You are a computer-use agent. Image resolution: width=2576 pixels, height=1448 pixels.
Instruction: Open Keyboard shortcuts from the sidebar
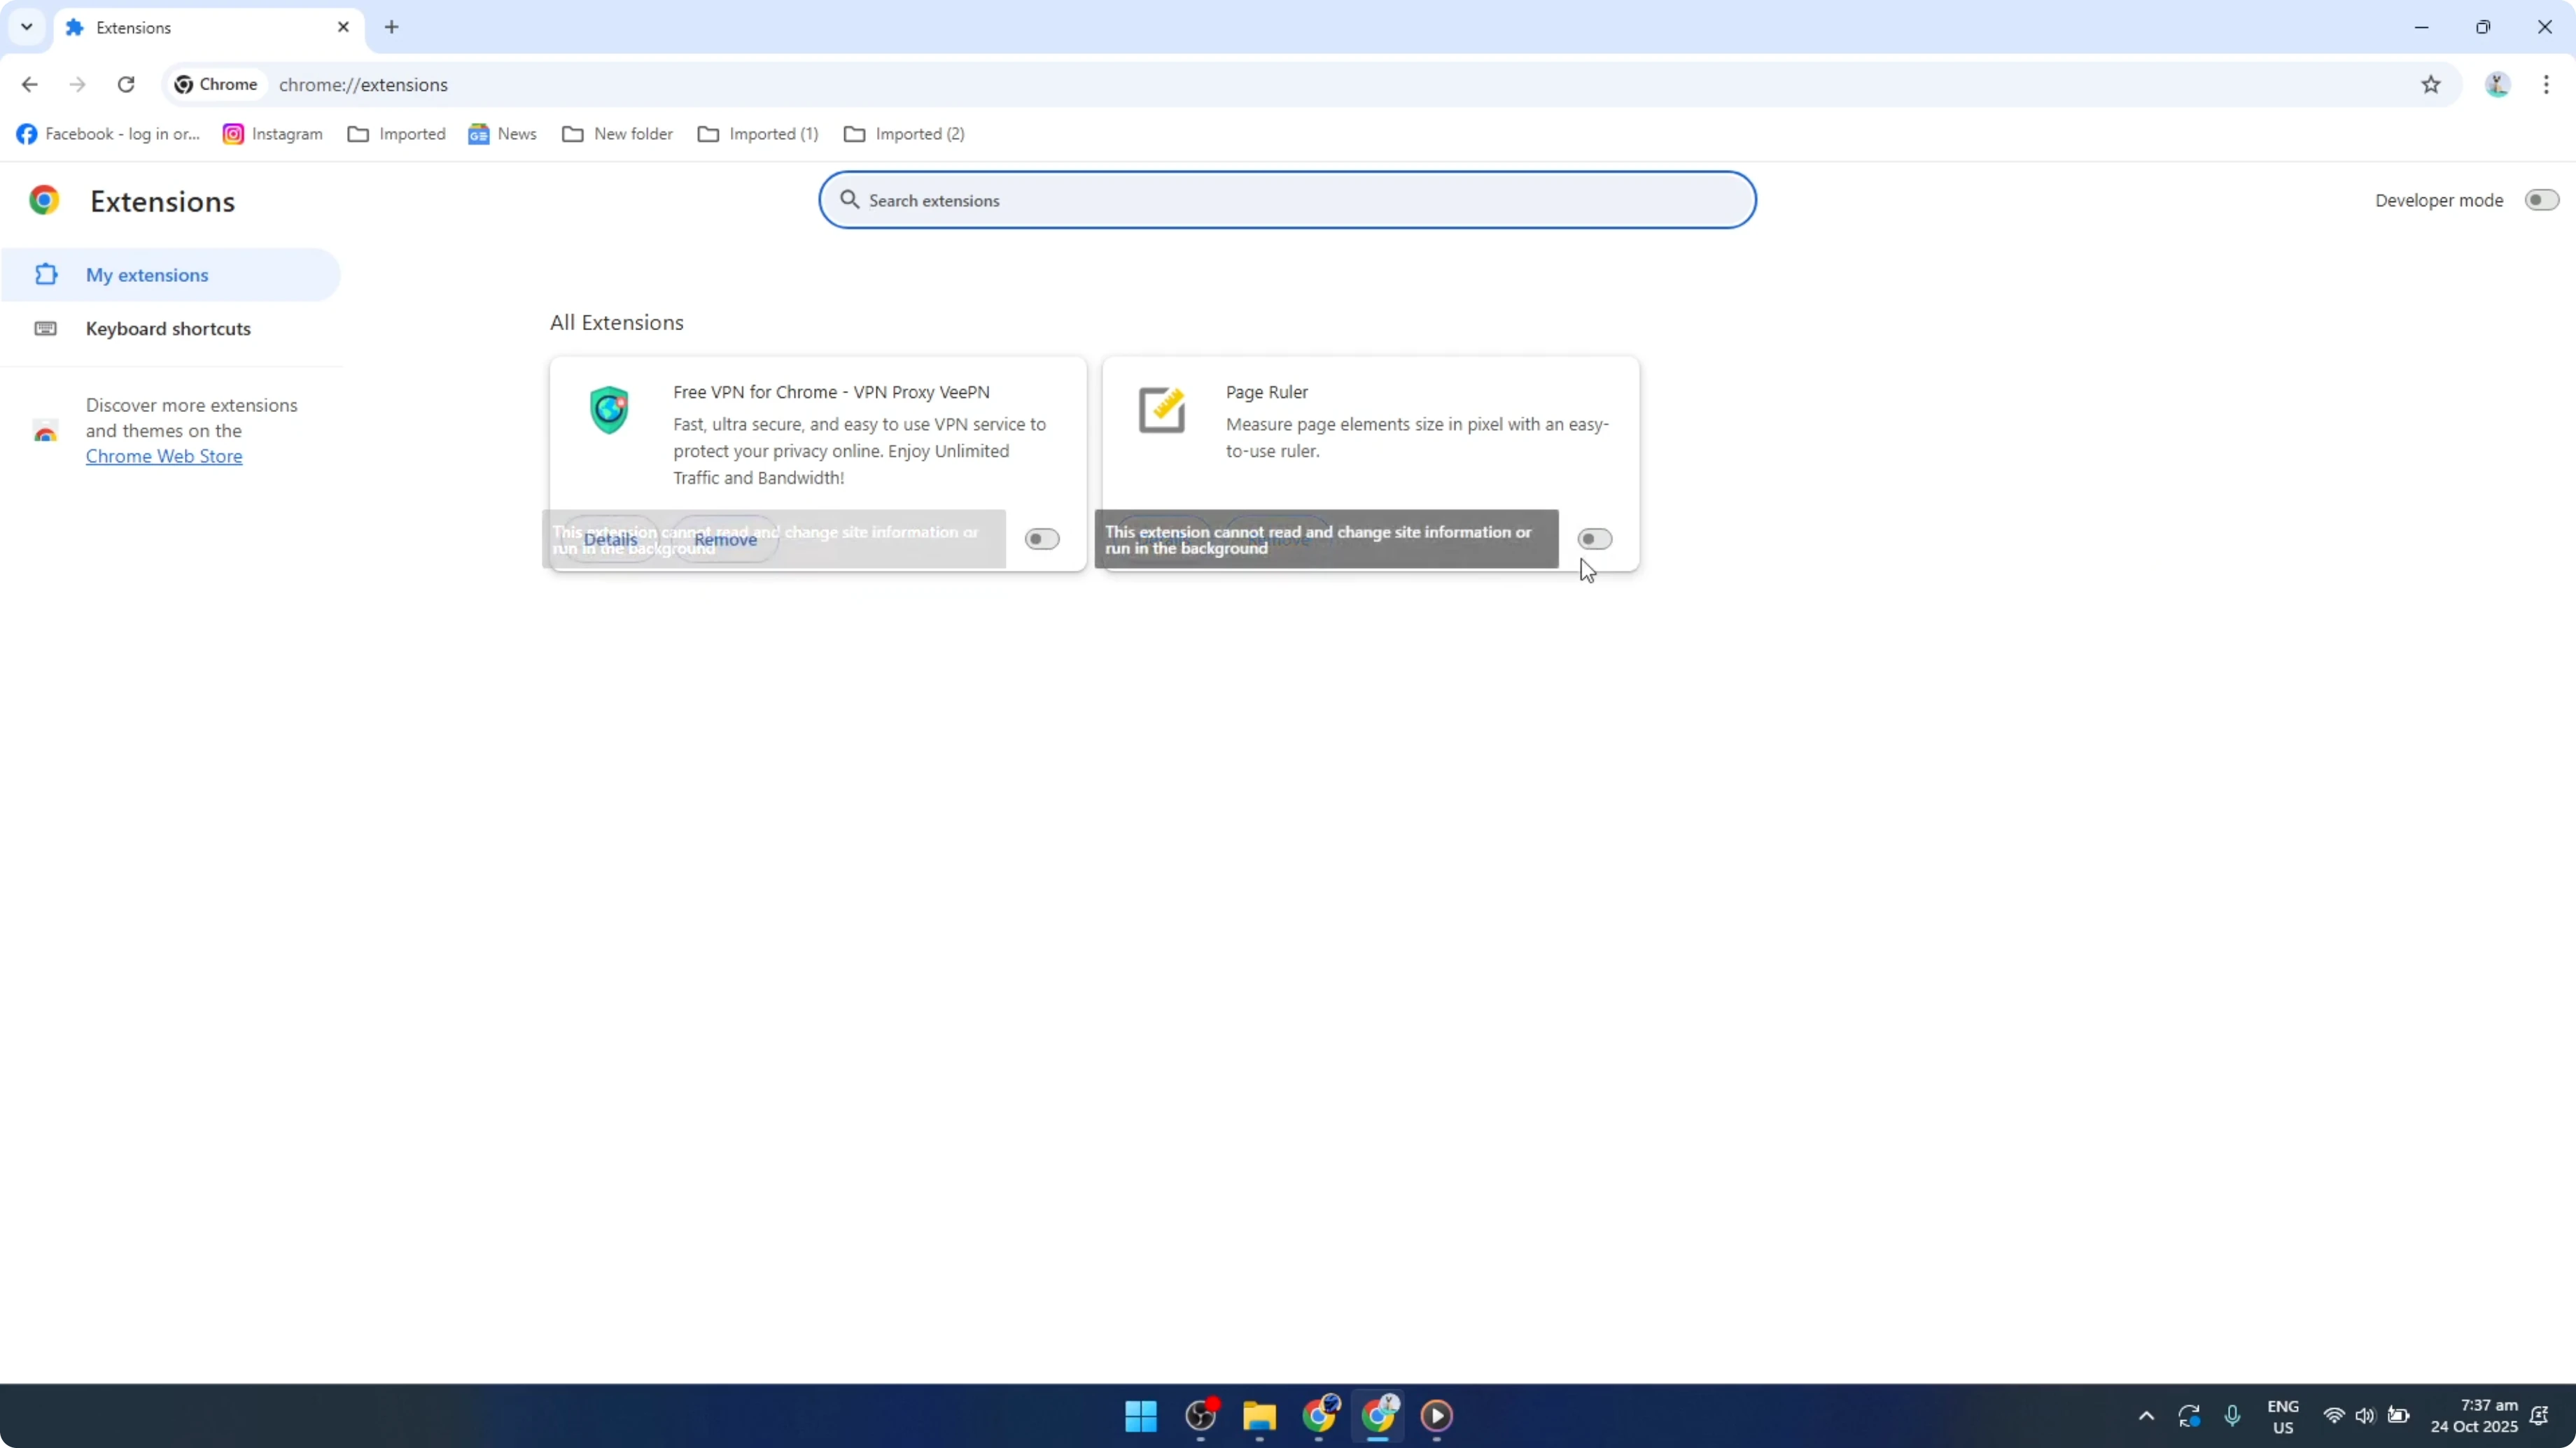167,328
